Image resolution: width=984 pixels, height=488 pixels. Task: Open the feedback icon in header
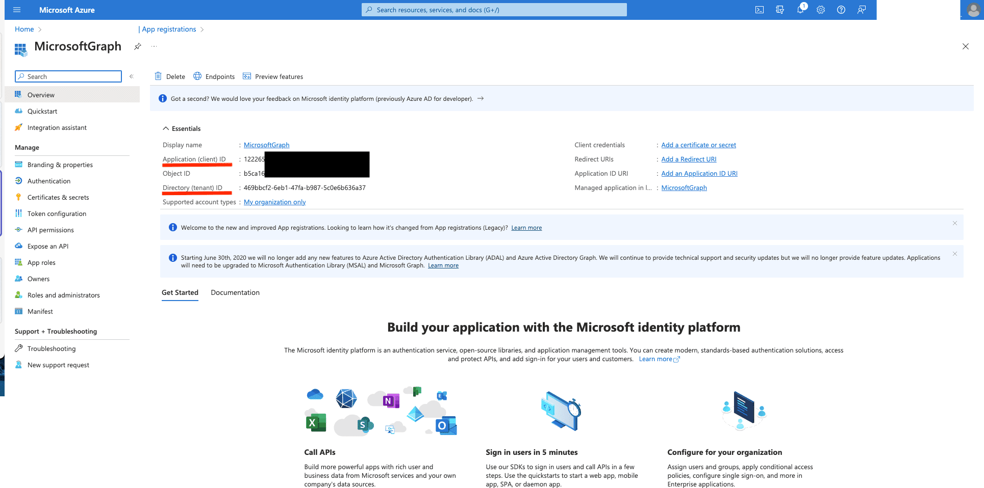(x=861, y=10)
